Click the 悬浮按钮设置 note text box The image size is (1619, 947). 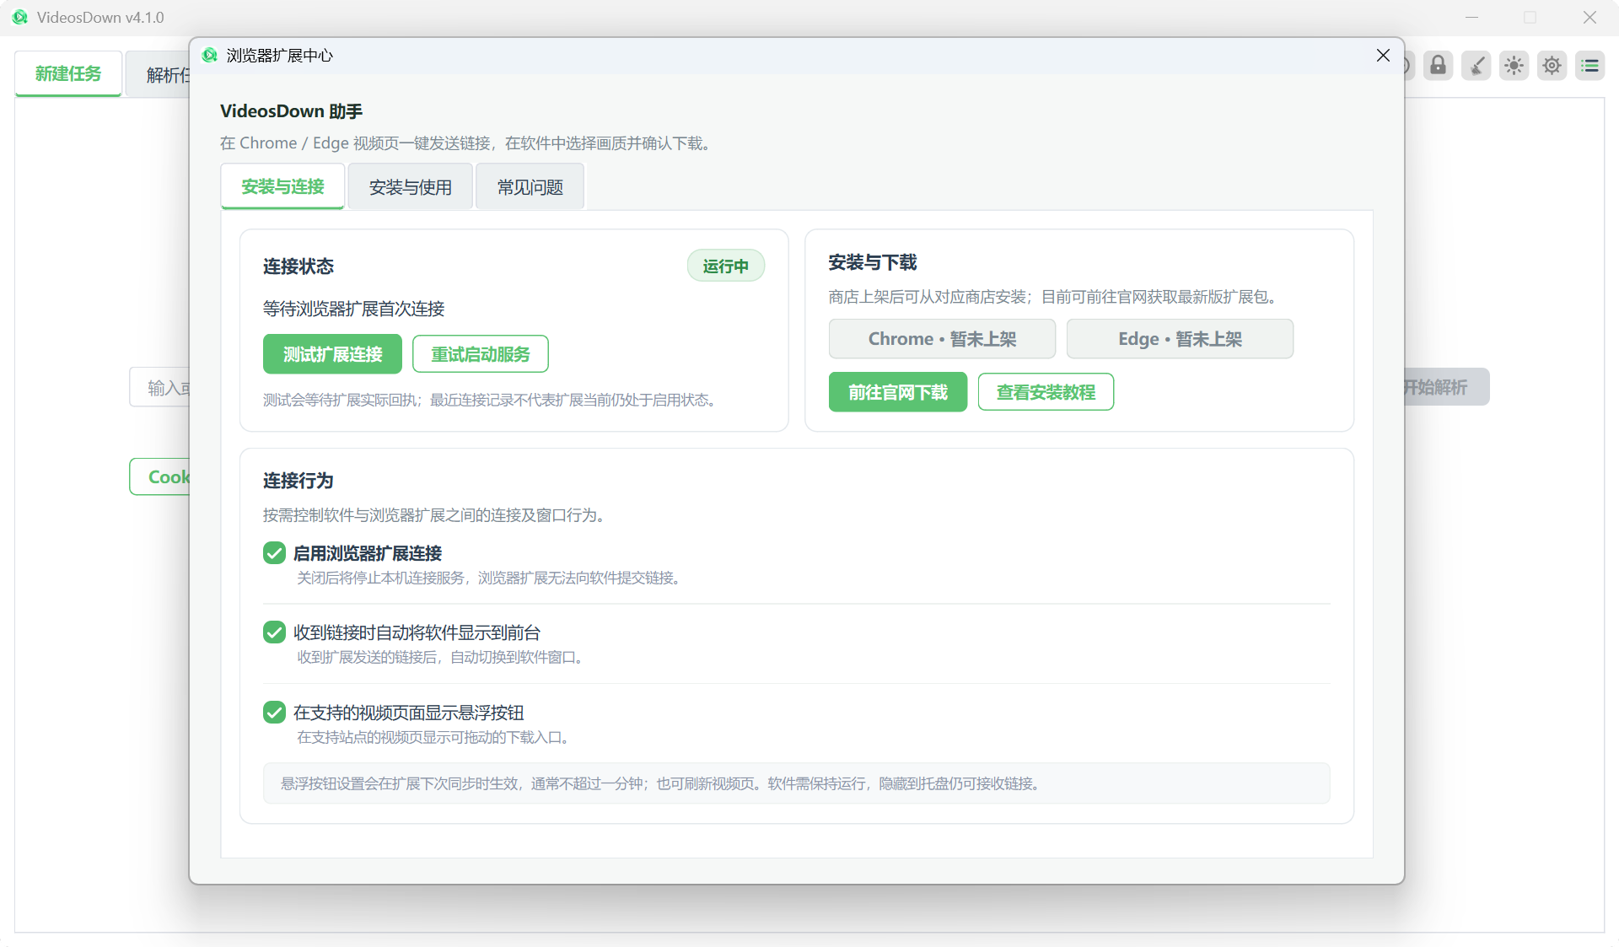(x=796, y=783)
